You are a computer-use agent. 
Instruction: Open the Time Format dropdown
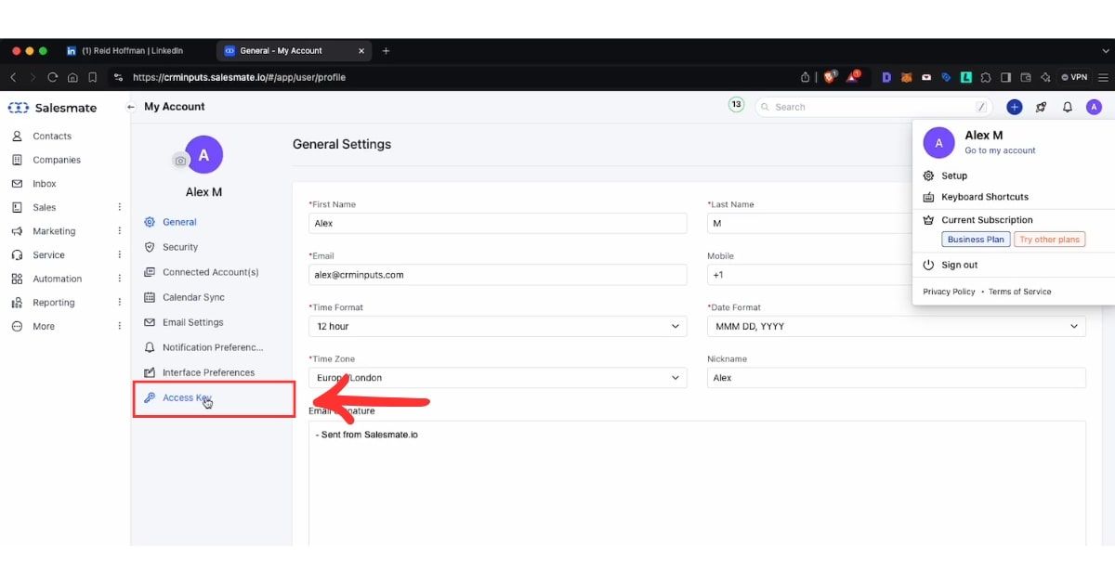pyautogui.click(x=498, y=326)
